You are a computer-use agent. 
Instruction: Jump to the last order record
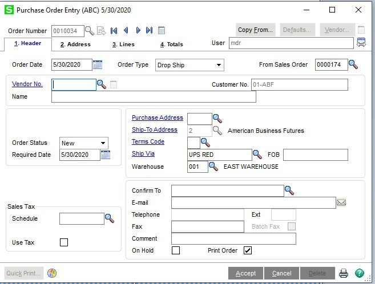pos(150,30)
